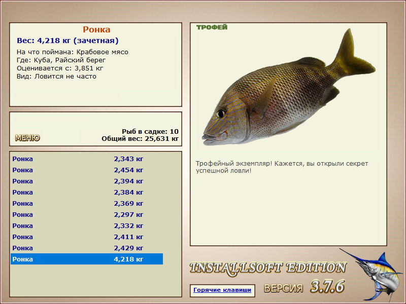The width and height of the screenshot is (406, 304).
Task: Click the Вес: 4,218 кг (зачетная) line
Action: 67,41
